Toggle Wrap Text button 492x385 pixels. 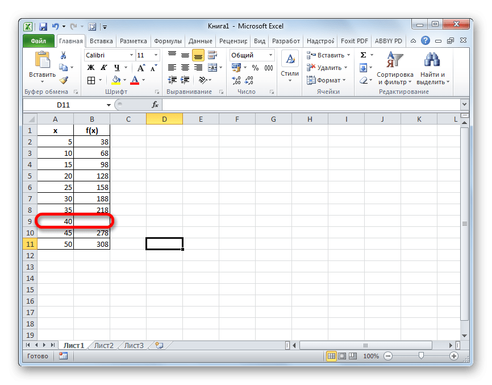212,55
